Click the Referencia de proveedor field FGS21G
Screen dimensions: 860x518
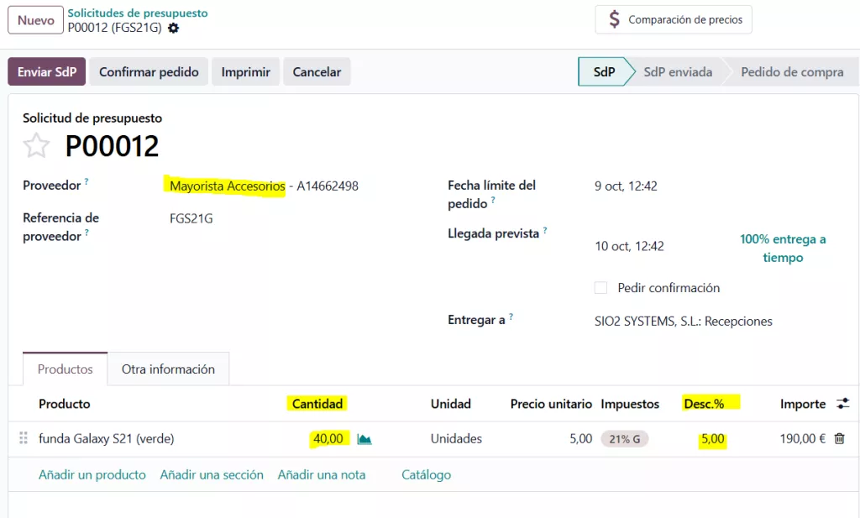[x=191, y=218]
